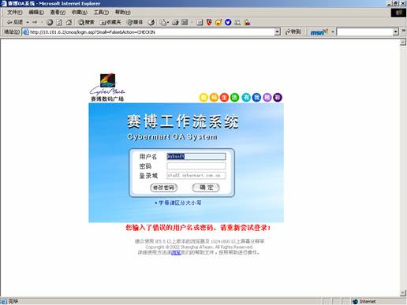The height and width of the screenshot is (305, 407).
Task: Open the 编辑 (Edit) menu
Action: (x=36, y=13)
